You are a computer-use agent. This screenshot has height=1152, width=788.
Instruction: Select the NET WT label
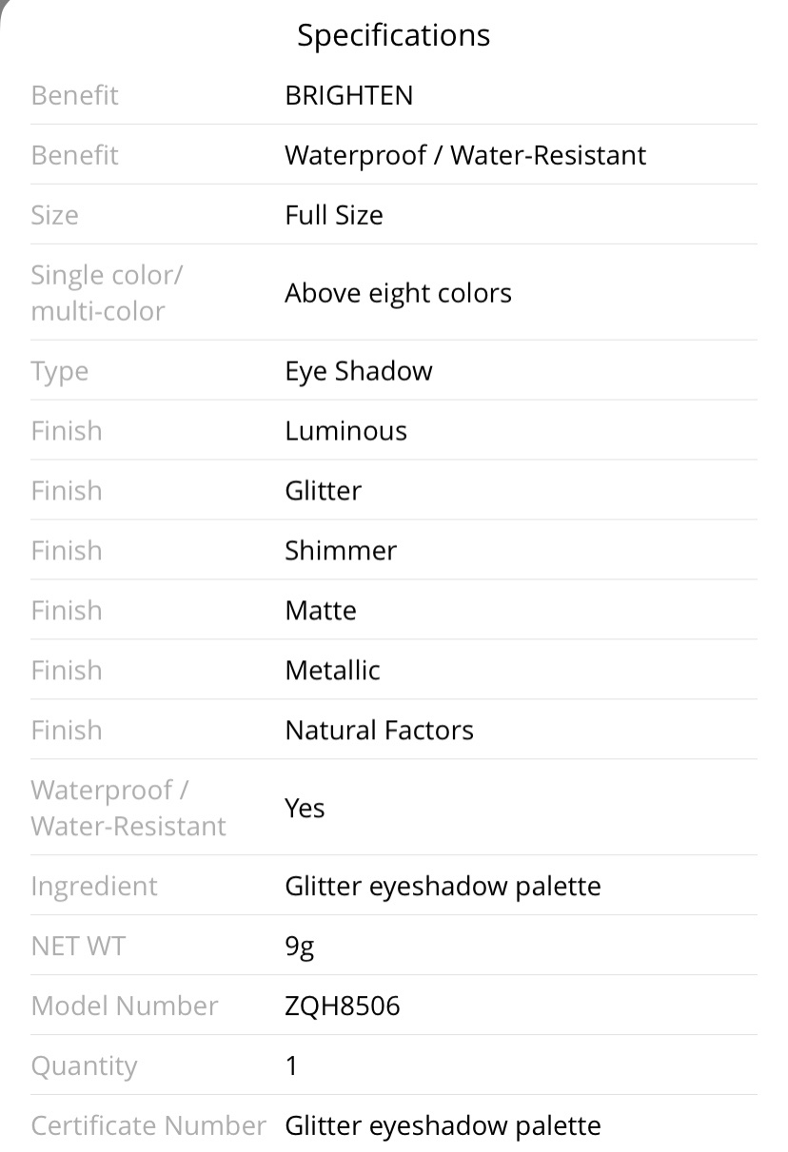pos(77,947)
